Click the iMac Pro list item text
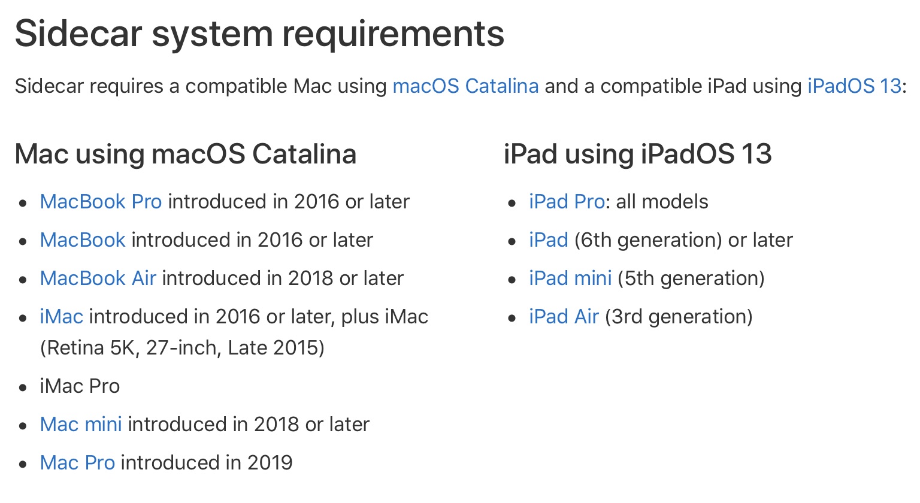 tap(80, 386)
